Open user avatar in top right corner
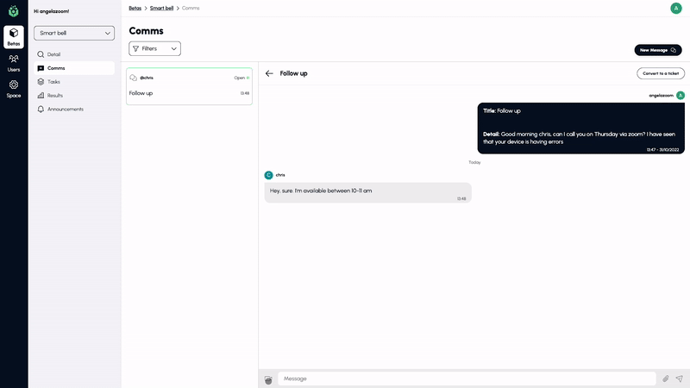 [675, 8]
